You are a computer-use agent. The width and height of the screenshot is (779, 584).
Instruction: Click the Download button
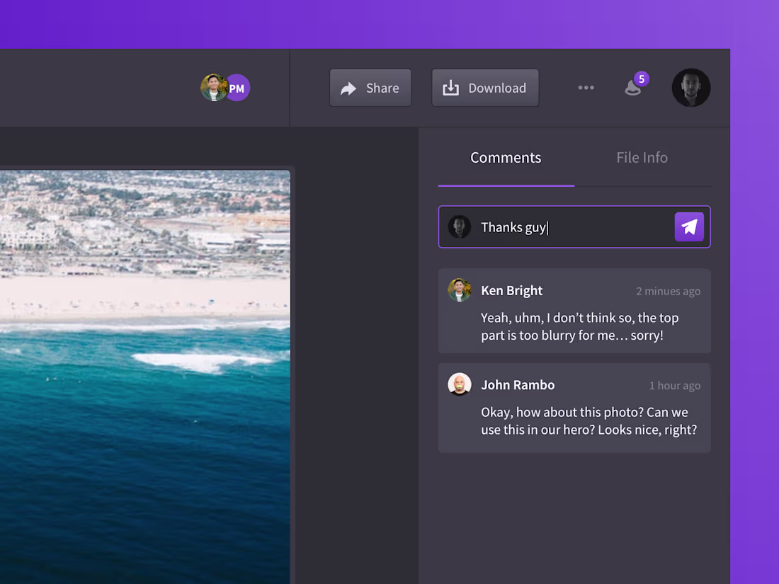tap(485, 87)
